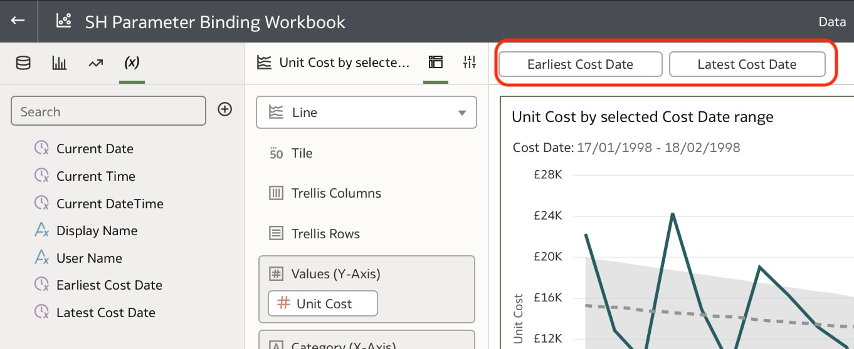Click the workbook scatter-chart icon in header
Viewport: 854px width, 349px height.
(63, 21)
